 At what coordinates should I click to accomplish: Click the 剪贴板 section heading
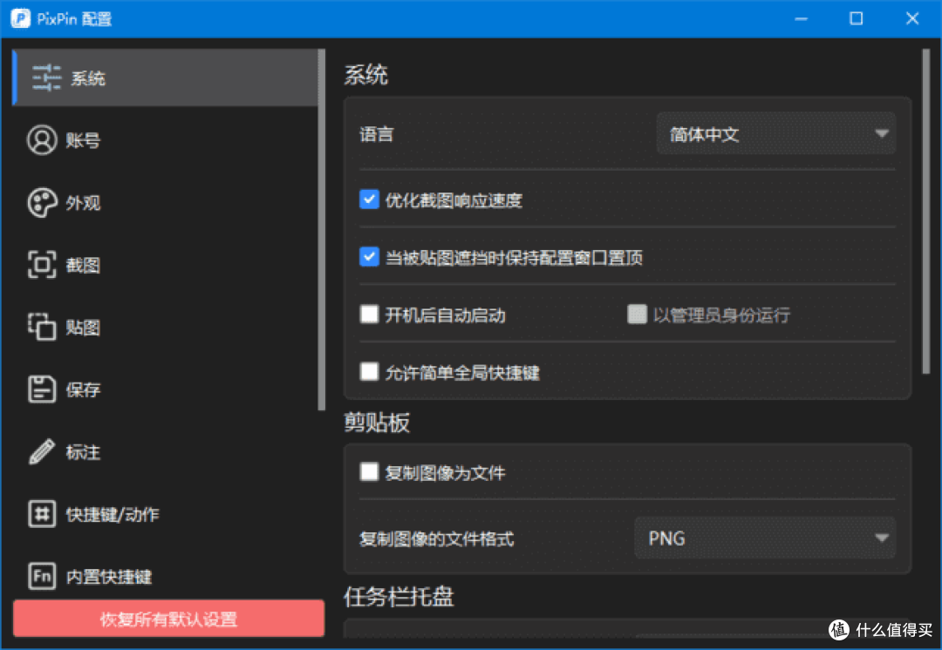click(377, 423)
